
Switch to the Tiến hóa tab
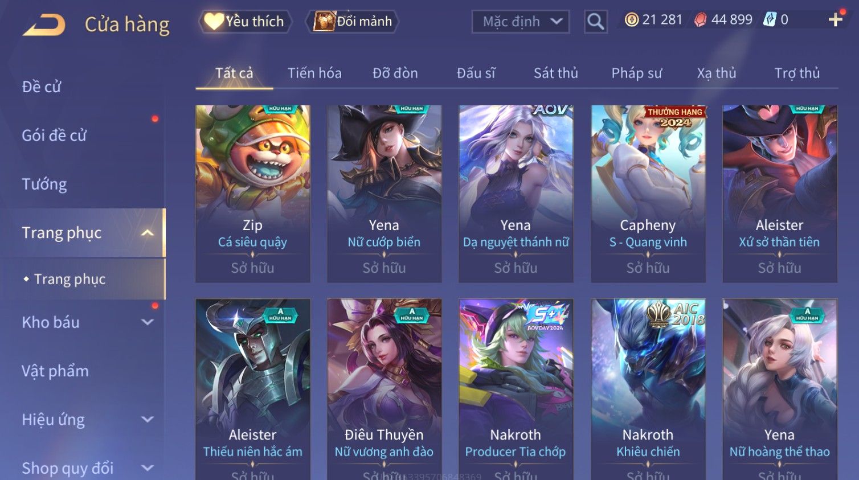pos(314,73)
